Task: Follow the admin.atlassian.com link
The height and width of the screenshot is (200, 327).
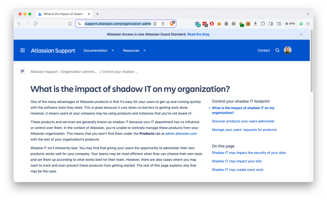Action: pos(181,134)
